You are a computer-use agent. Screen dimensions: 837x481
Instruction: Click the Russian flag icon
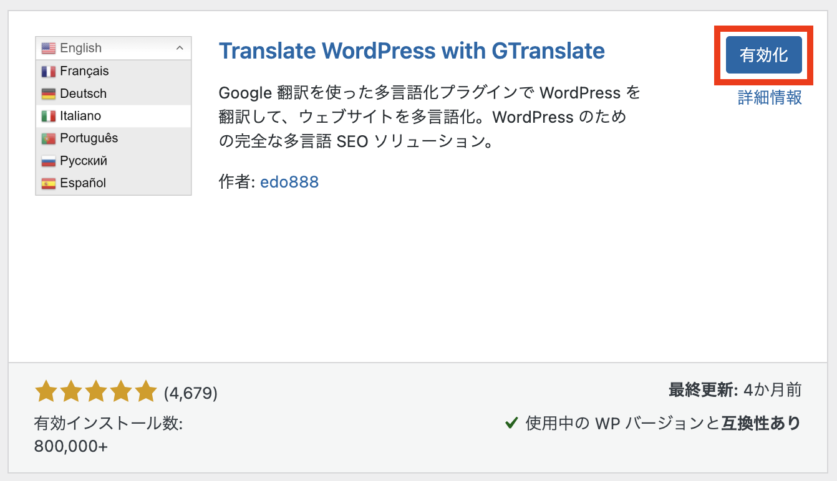(49, 161)
